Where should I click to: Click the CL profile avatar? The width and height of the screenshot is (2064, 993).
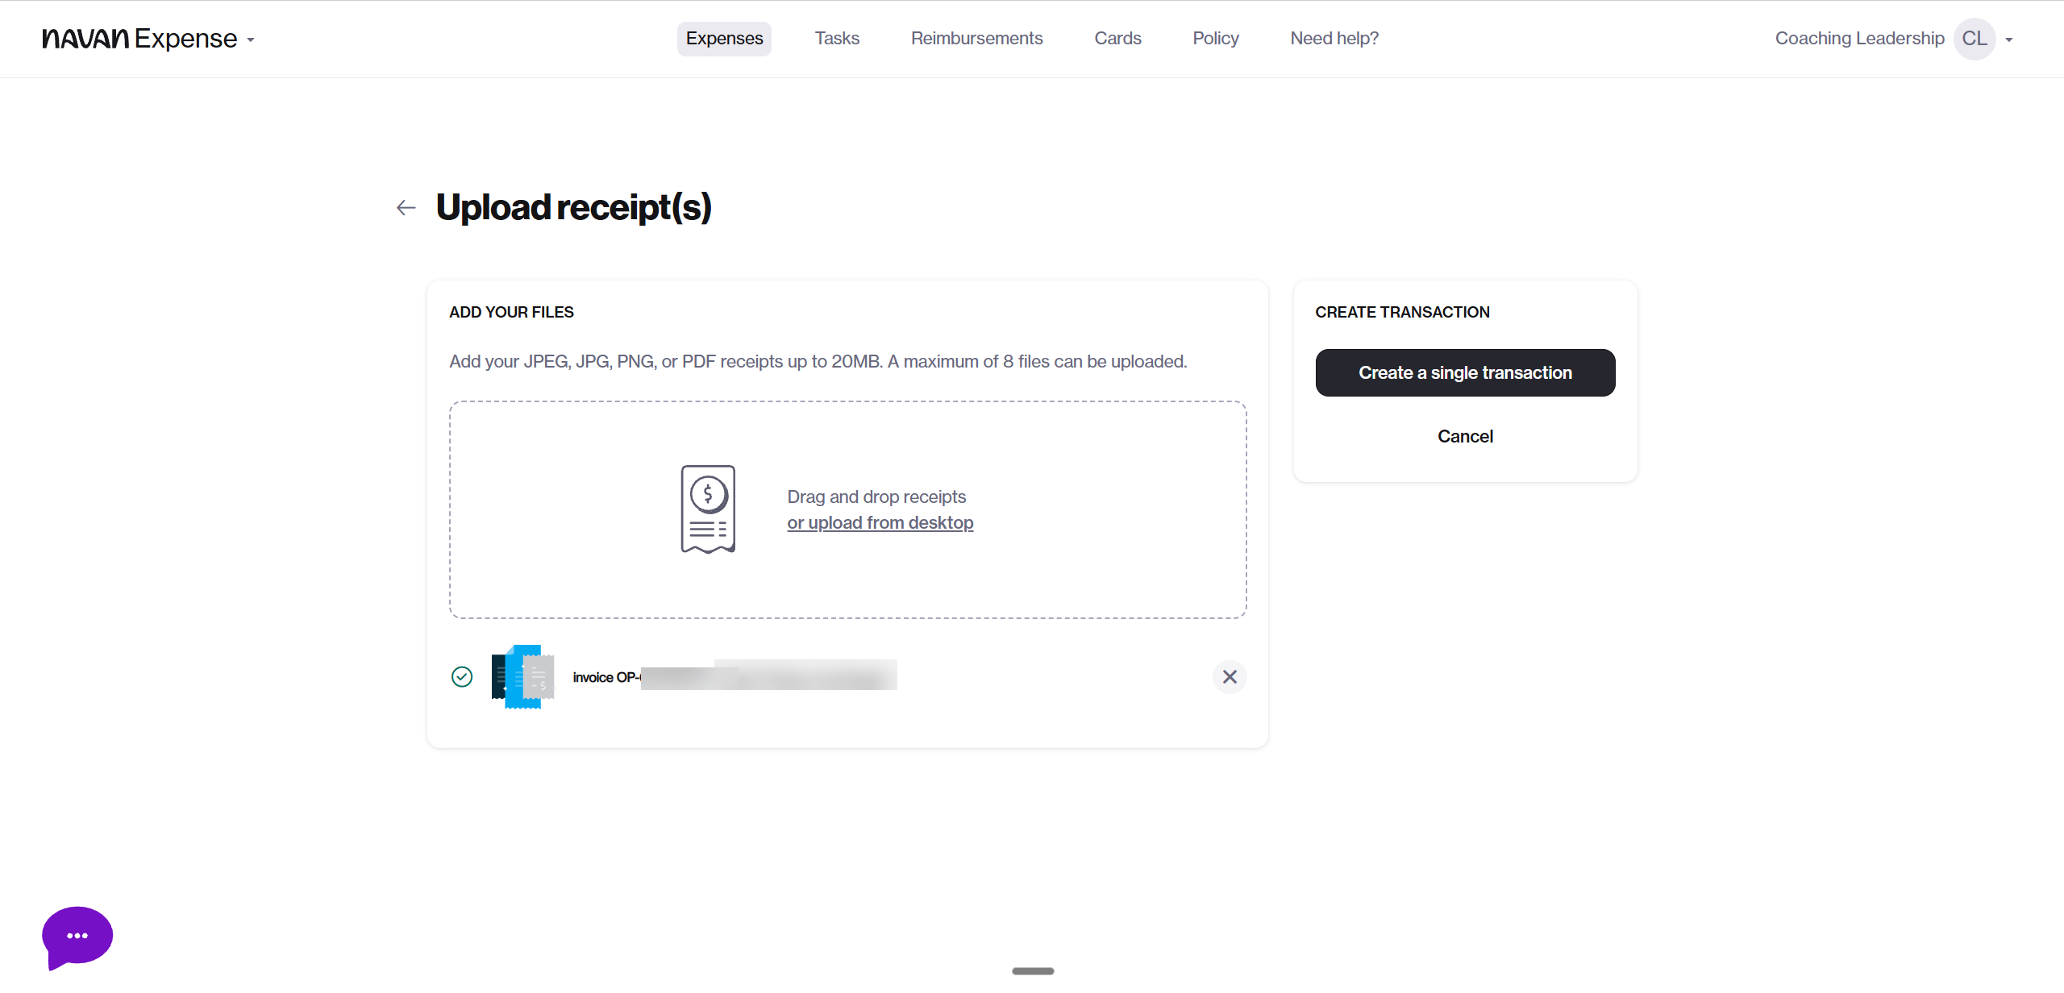coord(1974,39)
